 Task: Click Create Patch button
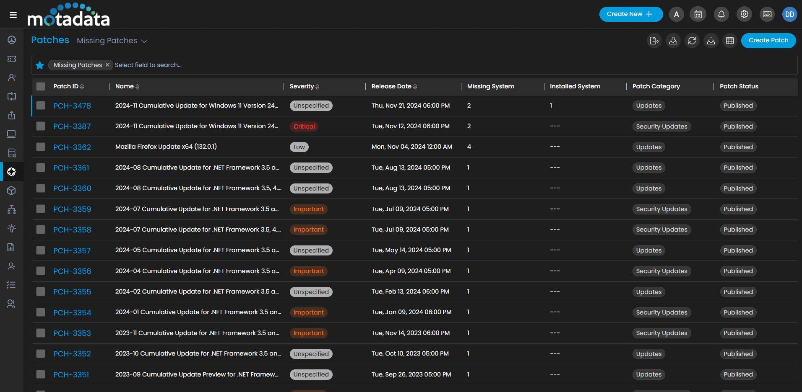pos(768,41)
